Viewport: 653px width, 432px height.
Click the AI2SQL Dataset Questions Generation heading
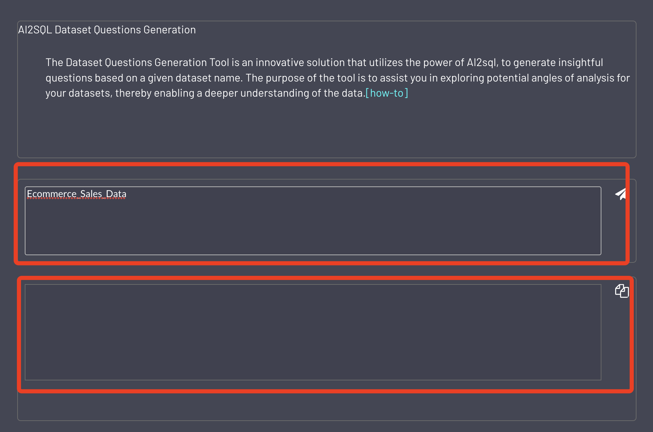pyautogui.click(x=107, y=30)
